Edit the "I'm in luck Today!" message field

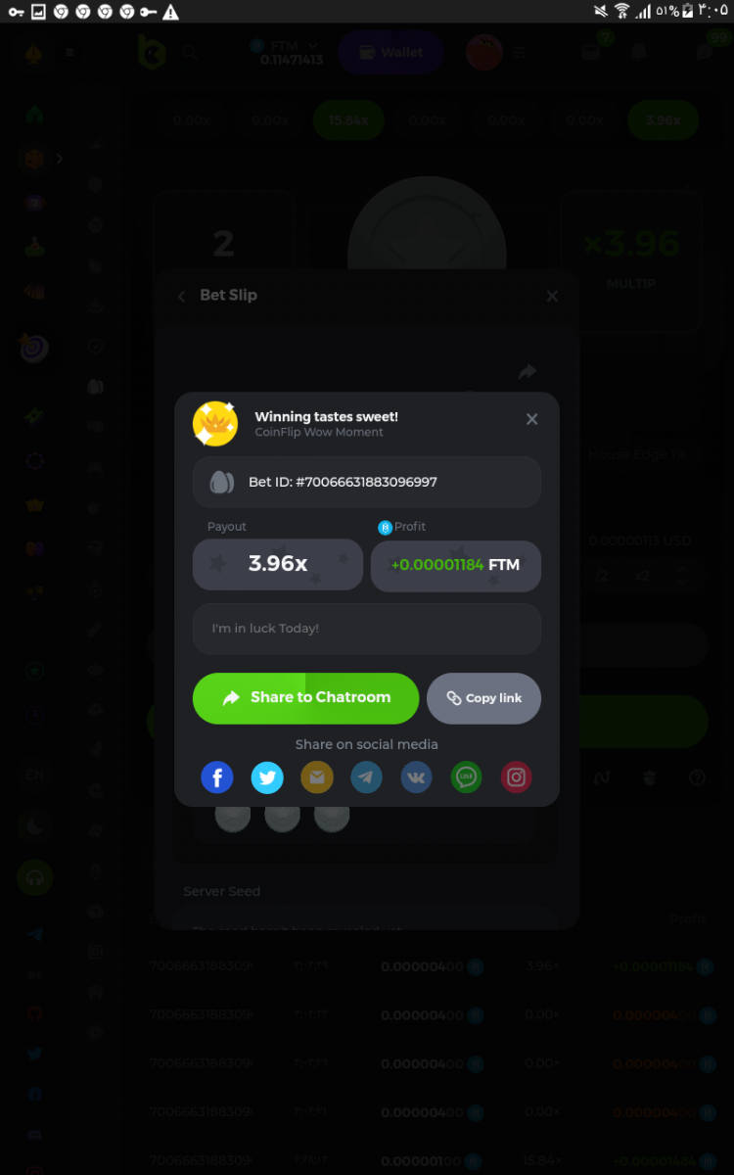click(367, 629)
